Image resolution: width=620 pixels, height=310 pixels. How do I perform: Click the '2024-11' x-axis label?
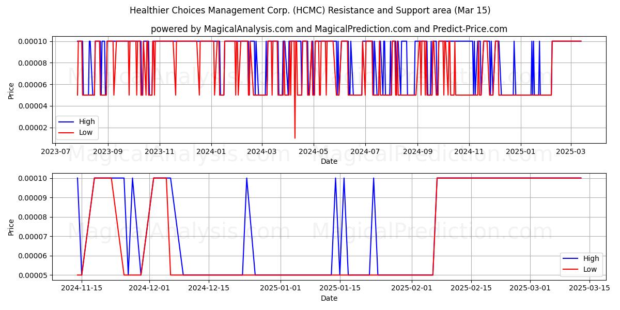pyautogui.click(x=469, y=152)
